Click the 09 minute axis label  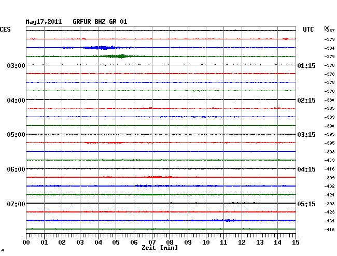188,243
